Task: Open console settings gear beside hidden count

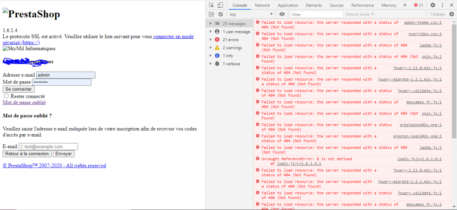Action: 452,14
